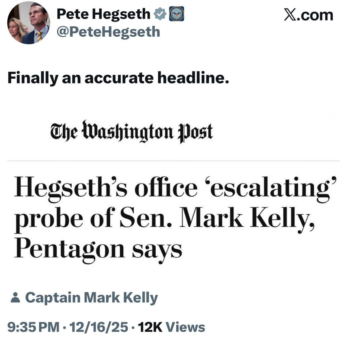Open the Pete Hegseth display name
Viewport: 347px width, 345px height.
pos(103,14)
